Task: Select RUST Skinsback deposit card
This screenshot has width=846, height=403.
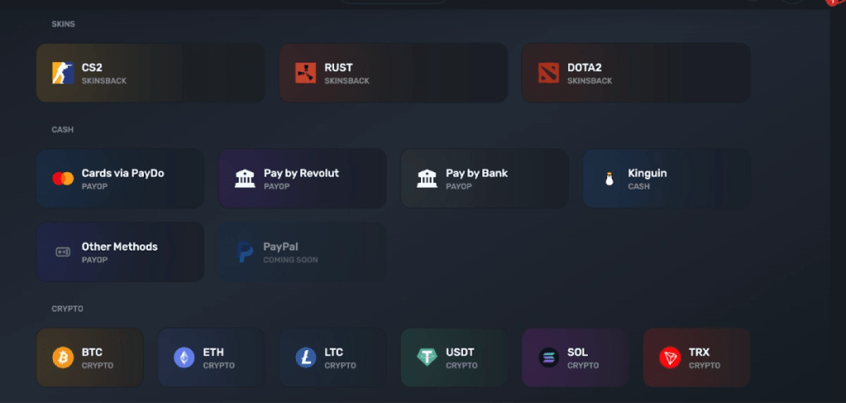Action: tap(393, 73)
